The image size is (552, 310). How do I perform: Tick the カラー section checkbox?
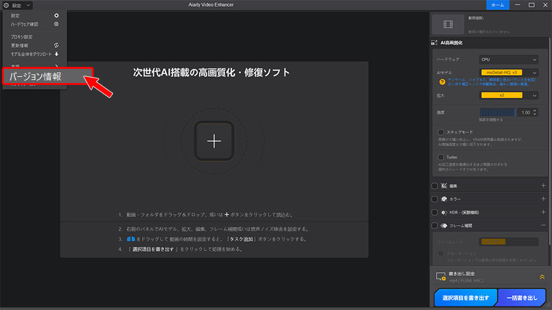[435, 199]
